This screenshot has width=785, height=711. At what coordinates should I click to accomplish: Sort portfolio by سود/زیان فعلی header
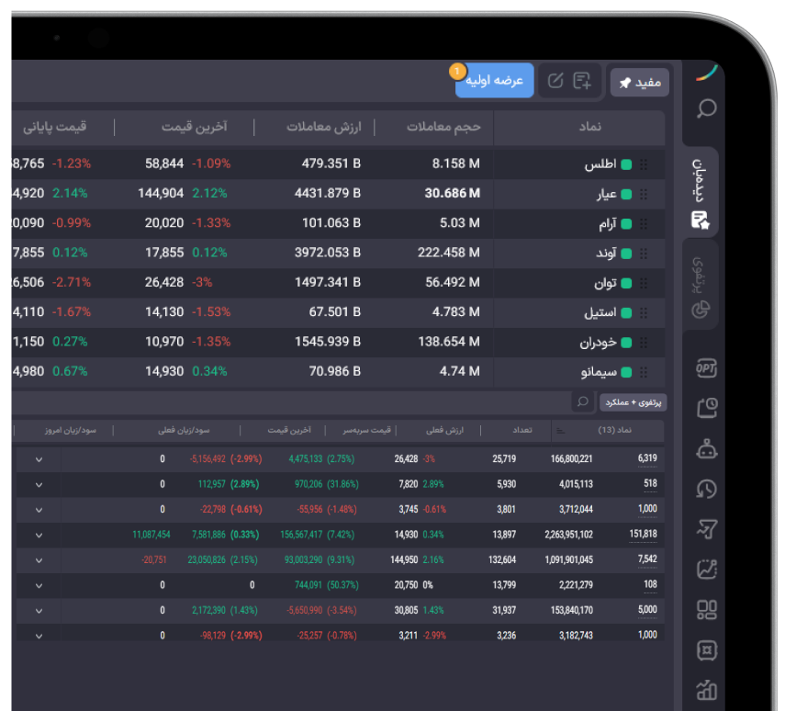click(184, 431)
